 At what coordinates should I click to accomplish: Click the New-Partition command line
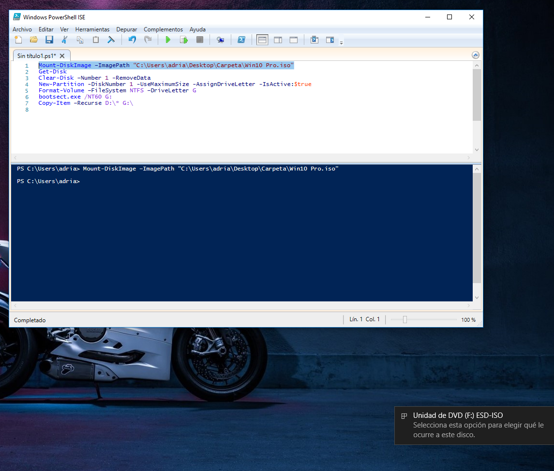[175, 85]
